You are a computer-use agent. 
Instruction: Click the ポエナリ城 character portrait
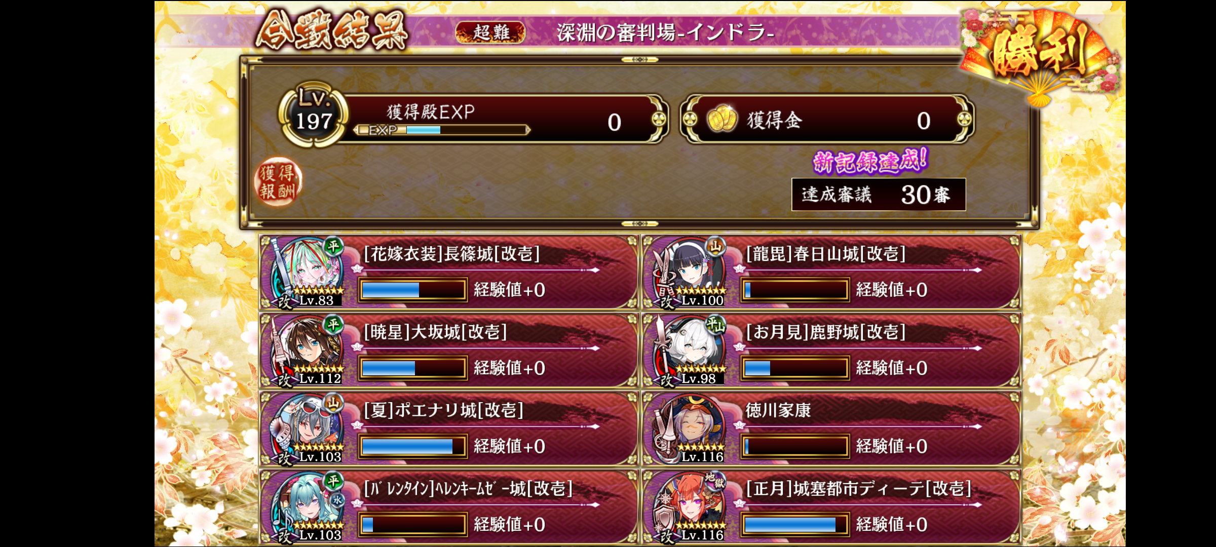coord(307,429)
